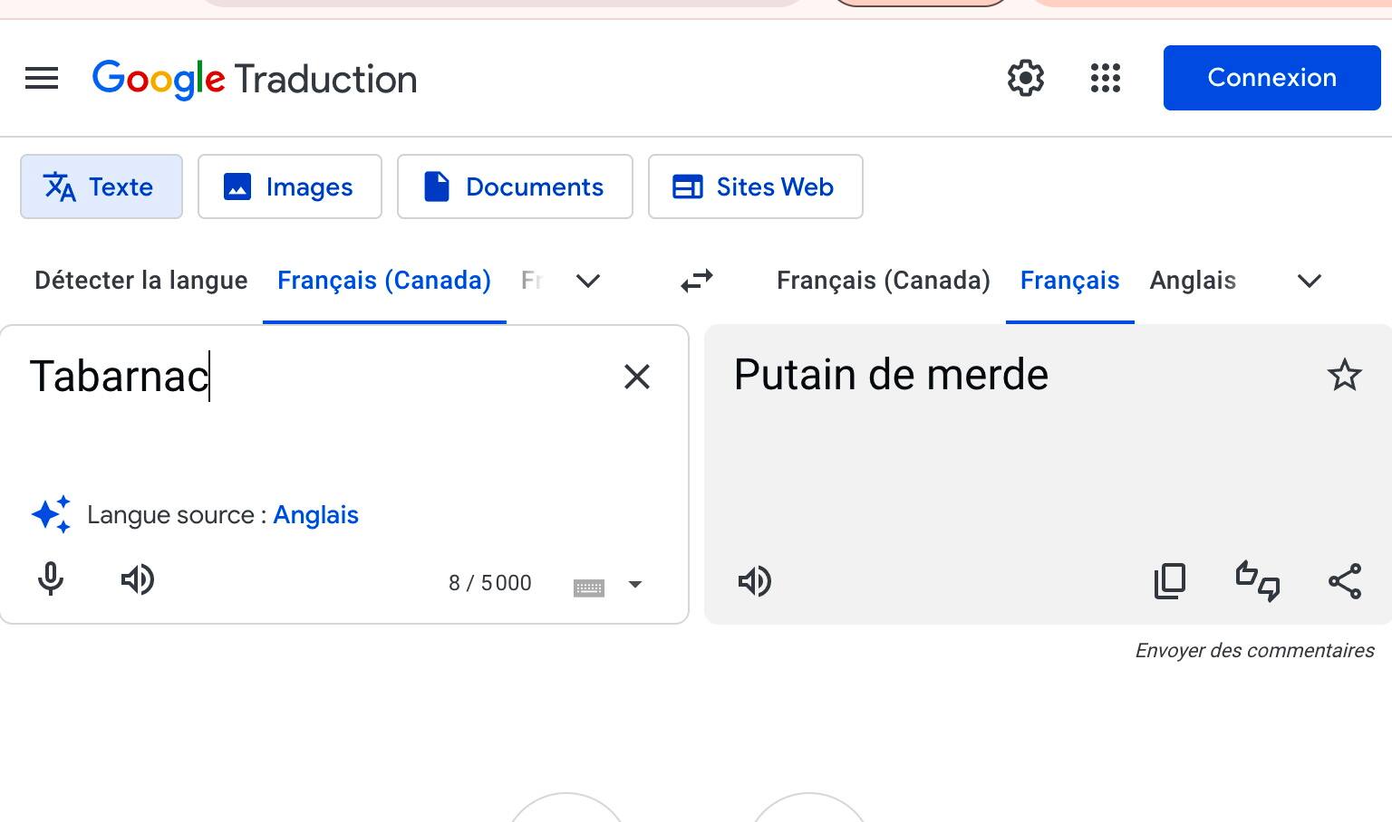
Task: Listen to the translated text
Action: [755, 582]
